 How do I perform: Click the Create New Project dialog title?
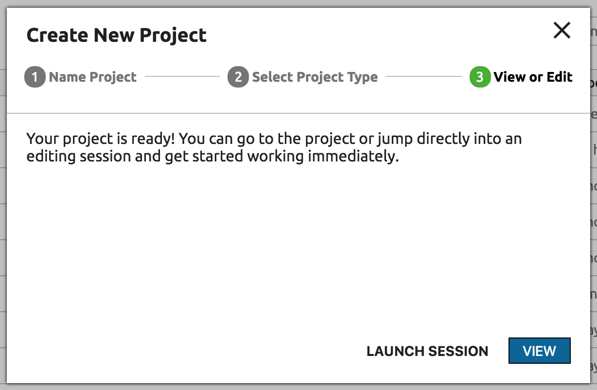coord(117,35)
